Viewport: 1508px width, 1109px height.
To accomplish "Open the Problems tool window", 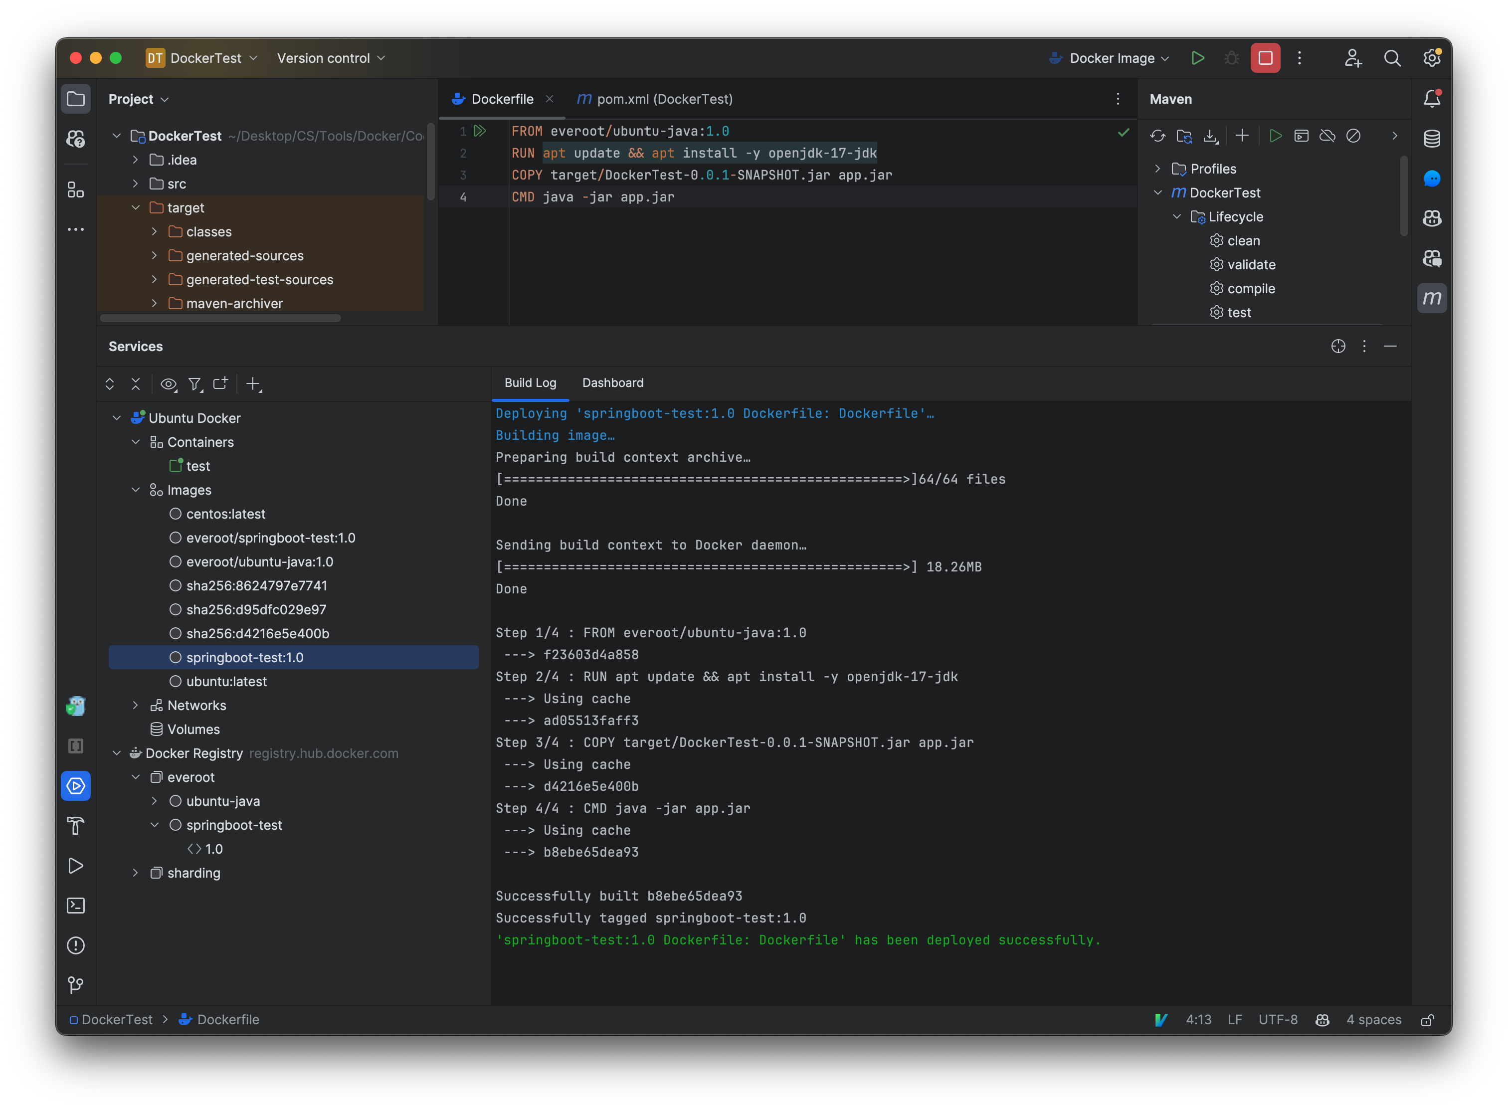I will tap(76, 945).
